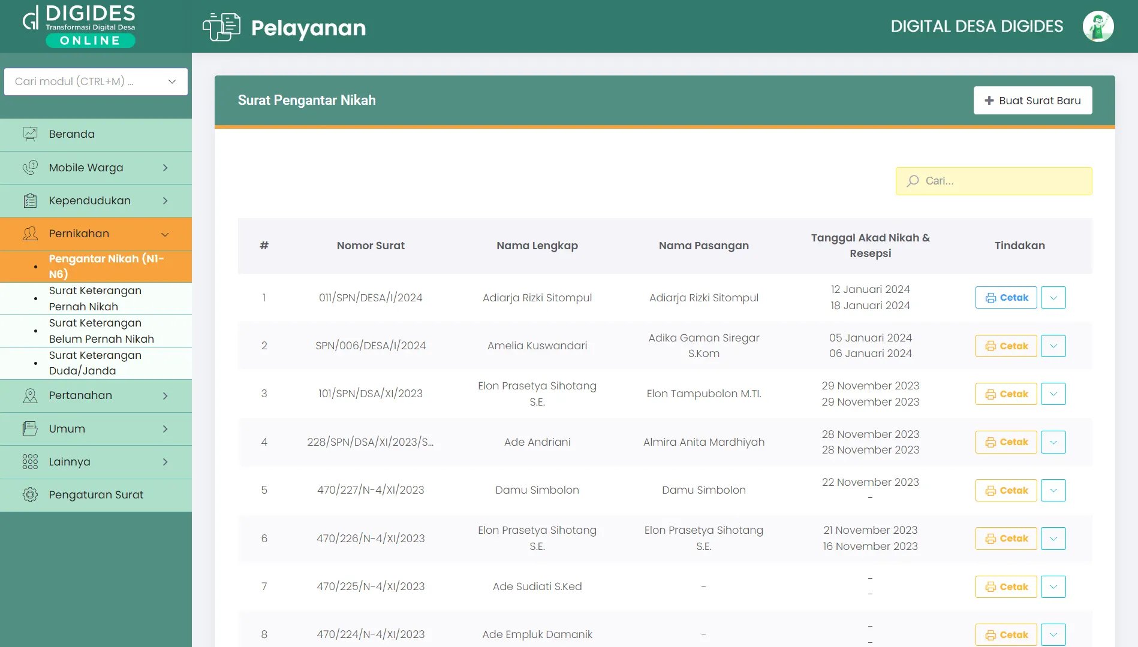This screenshot has height=647, width=1138.
Task: Click printer icon in Ade Andriani row
Action: (x=991, y=442)
